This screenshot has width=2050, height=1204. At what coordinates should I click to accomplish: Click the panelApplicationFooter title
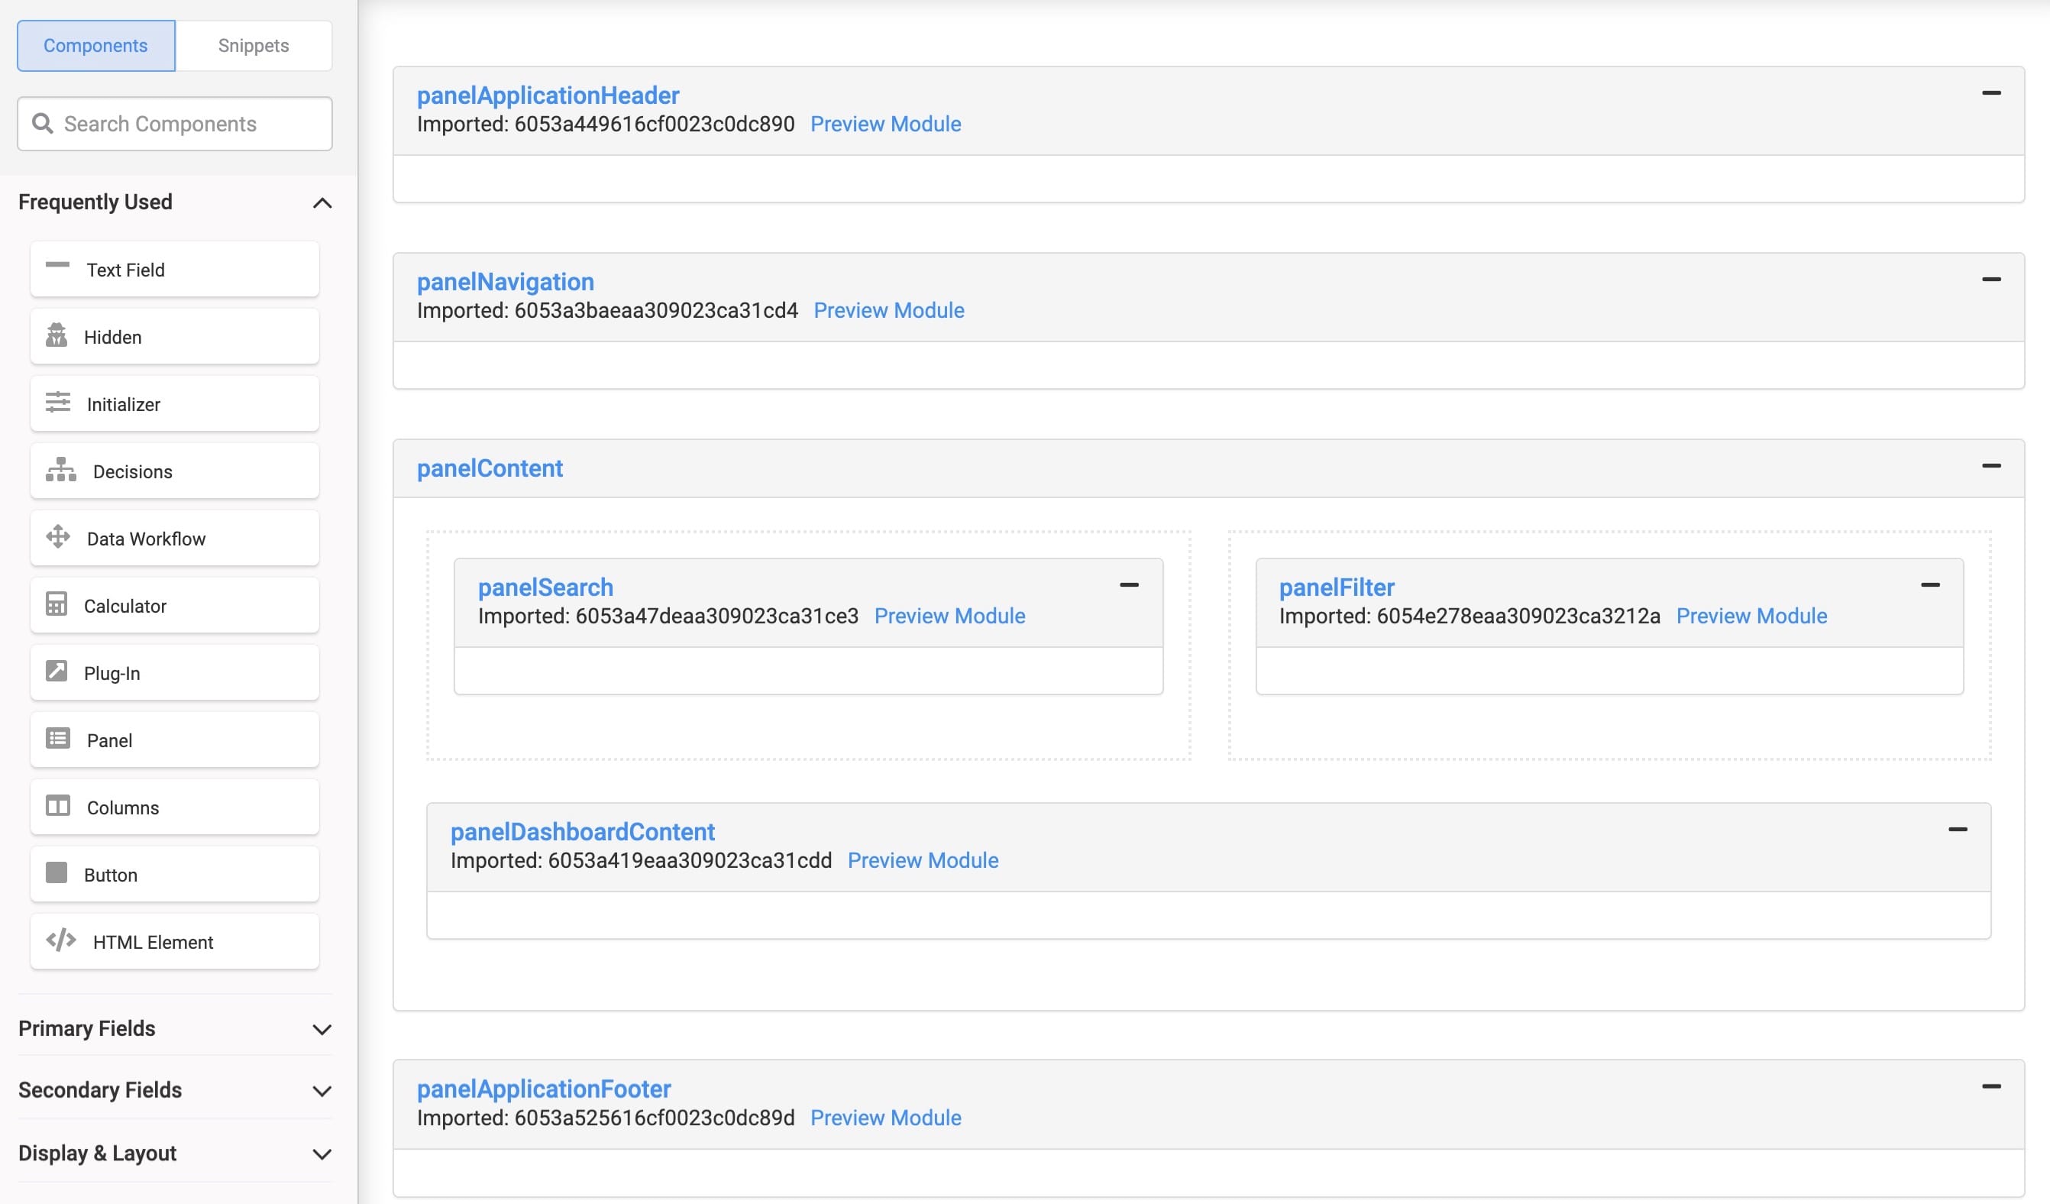[543, 1089]
